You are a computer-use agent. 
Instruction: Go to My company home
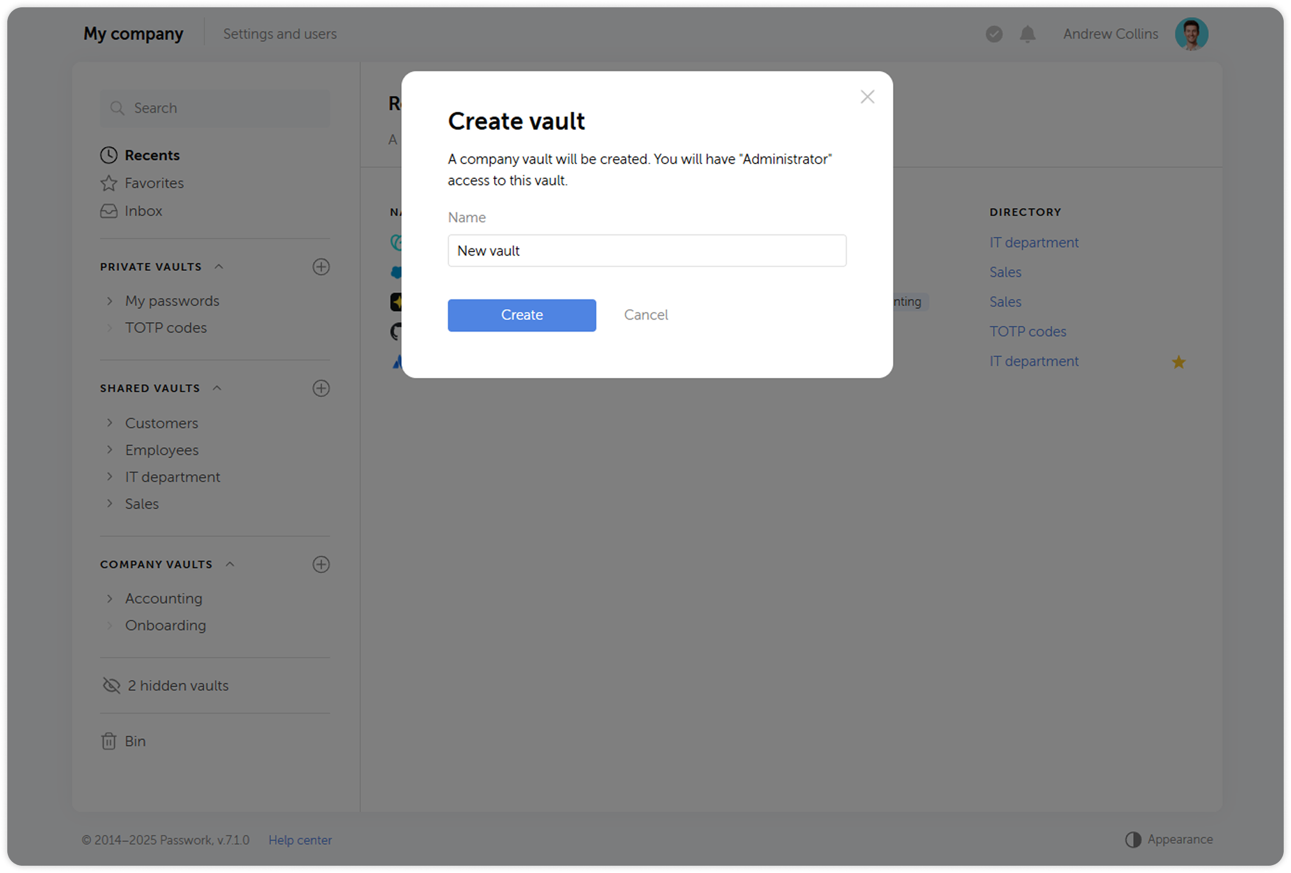[x=133, y=34]
